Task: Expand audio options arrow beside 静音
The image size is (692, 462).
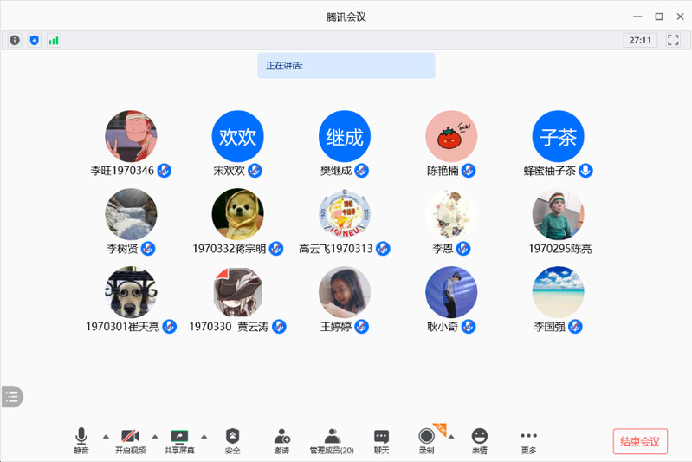Action: point(106,436)
